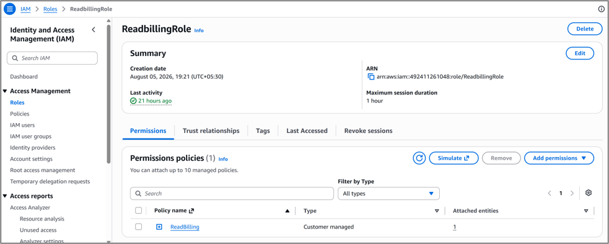Select Roles in the sidebar

pos(17,103)
